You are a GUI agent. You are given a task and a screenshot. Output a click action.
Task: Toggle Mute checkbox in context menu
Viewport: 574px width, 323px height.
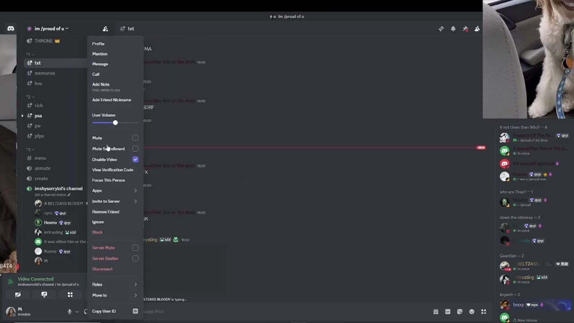135,138
